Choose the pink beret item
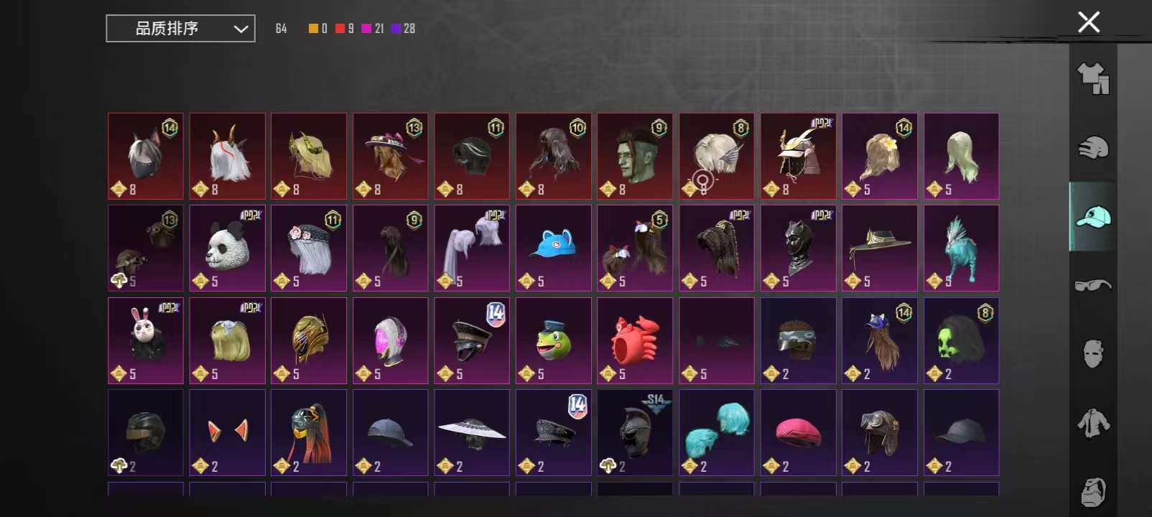 pyautogui.click(x=798, y=432)
